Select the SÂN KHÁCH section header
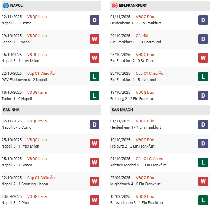Viewport: 210px width, 208px height. pos(122,110)
